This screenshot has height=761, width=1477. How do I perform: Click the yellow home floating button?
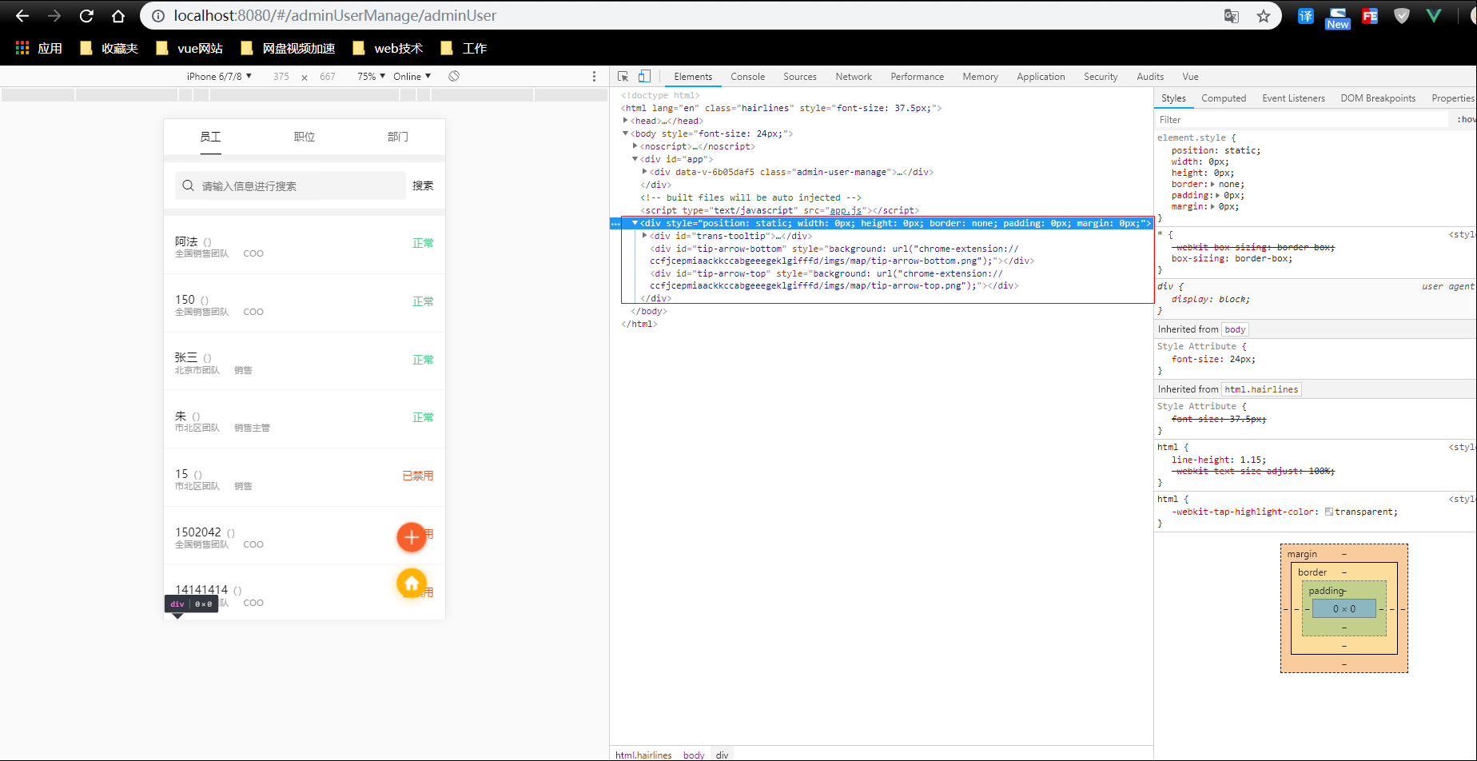point(412,584)
